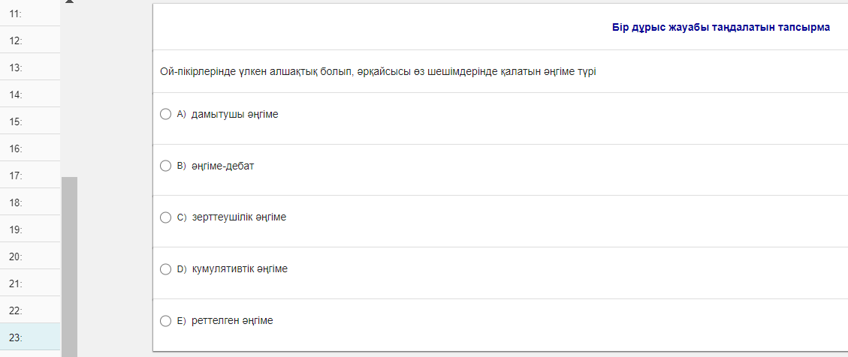Pick radio option D кумулятивтік әңгіме
Viewport: 848px width, 357px height.
166,269
